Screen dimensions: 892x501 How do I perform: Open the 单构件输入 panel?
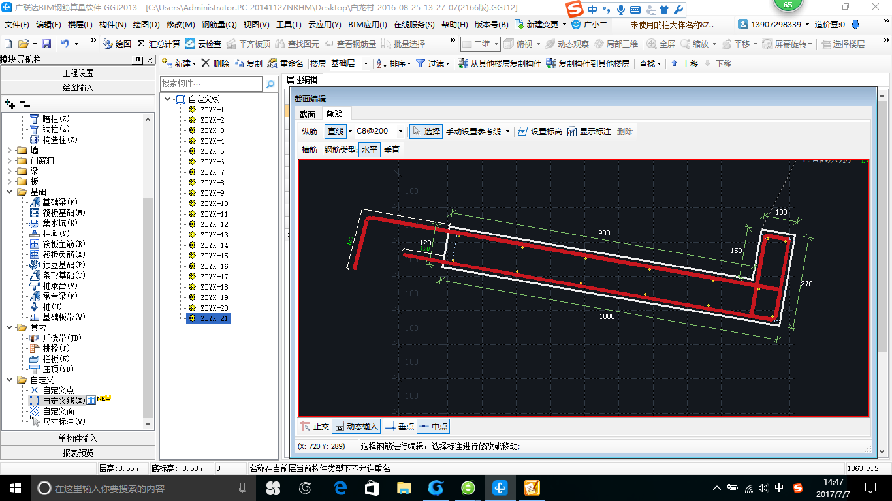point(78,438)
